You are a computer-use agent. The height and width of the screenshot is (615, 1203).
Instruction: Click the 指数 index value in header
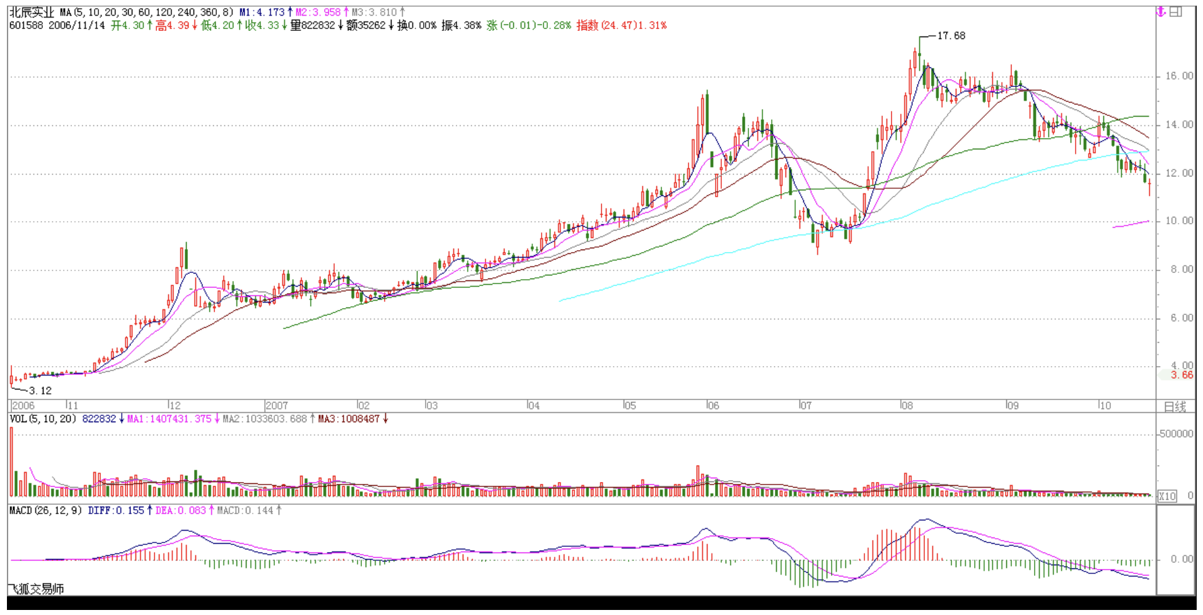621,25
